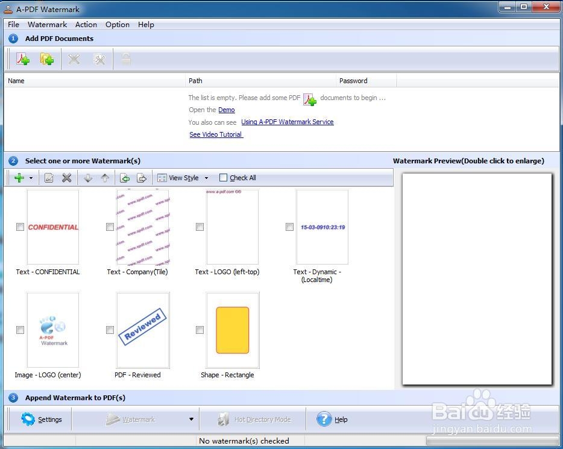Click 'No watermark(s) checked' status text

pos(244,441)
